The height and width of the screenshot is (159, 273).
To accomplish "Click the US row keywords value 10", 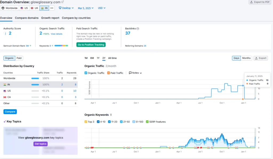I will coord(75,91).
